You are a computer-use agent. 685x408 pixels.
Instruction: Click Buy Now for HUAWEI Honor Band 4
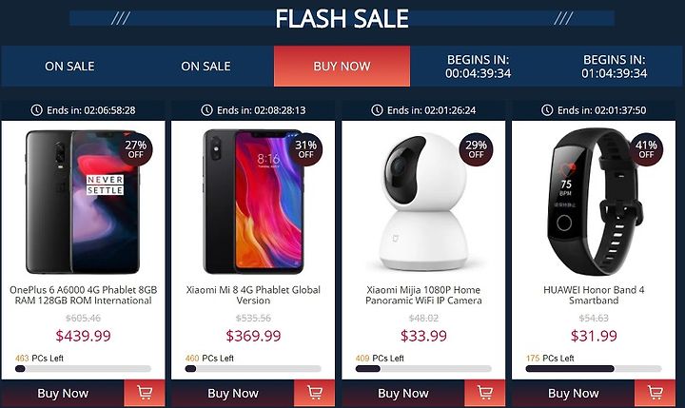[573, 393]
